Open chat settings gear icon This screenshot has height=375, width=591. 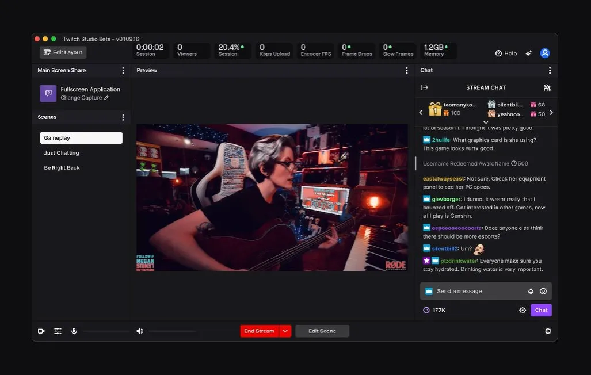click(523, 310)
